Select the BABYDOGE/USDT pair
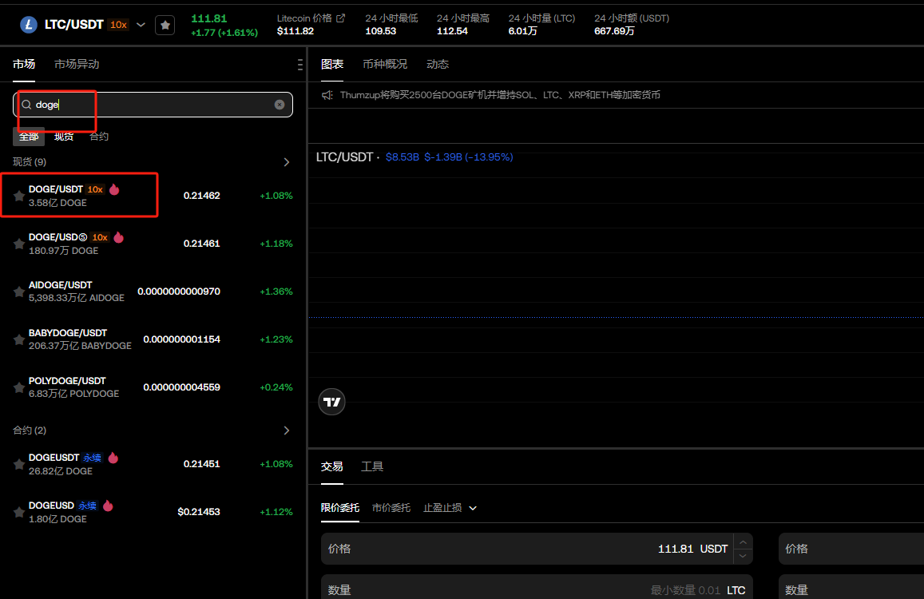This screenshot has height=599, width=924. coord(153,339)
